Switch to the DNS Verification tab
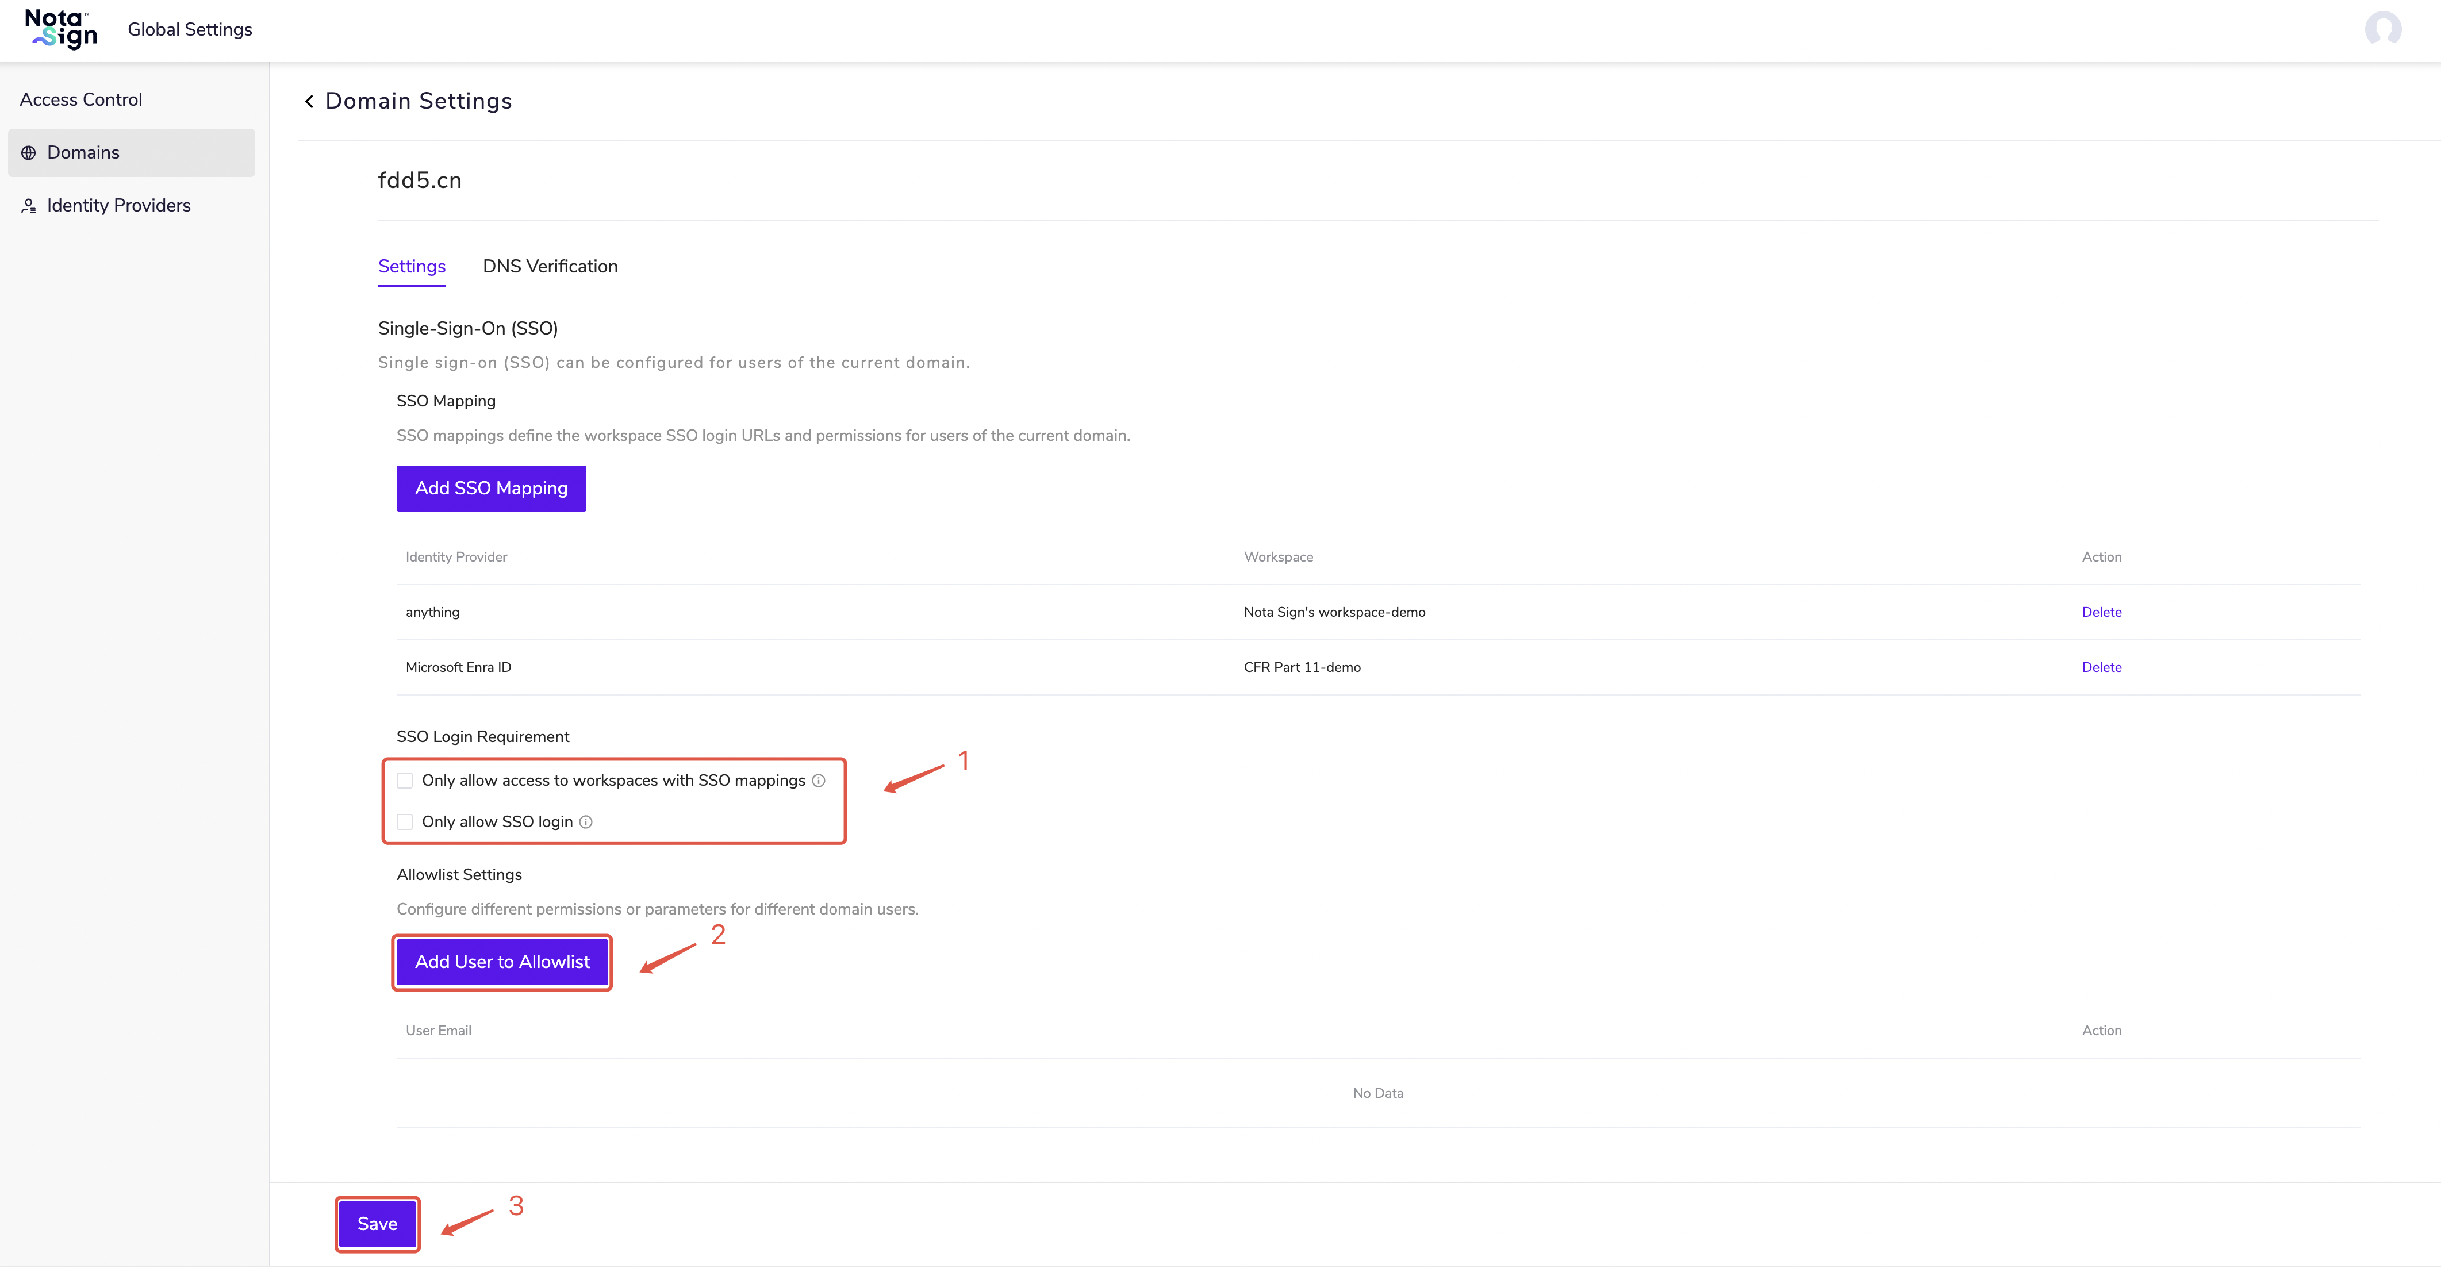2441x1268 pixels. pyautogui.click(x=550, y=266)
